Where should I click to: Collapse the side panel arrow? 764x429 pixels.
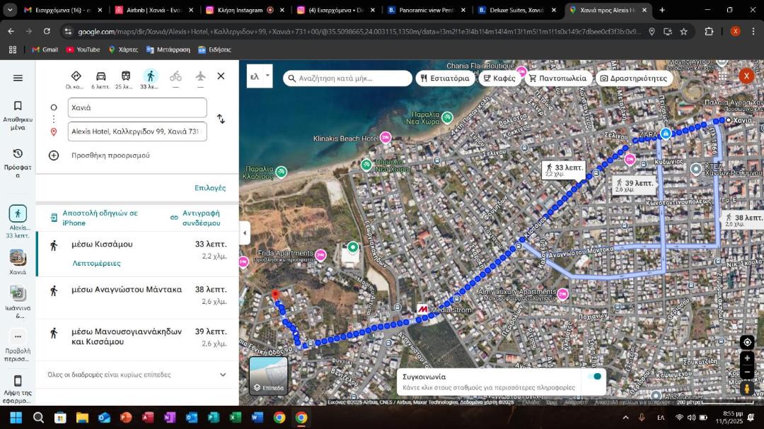[x=245, y=233]
